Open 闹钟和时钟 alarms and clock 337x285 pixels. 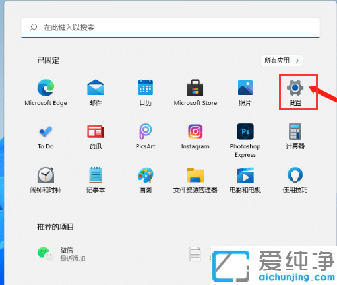point(46,180)
